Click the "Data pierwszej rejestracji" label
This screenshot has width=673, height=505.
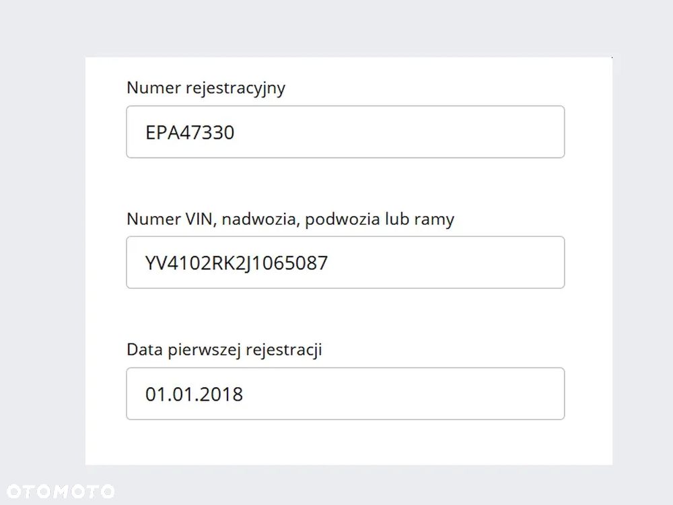pos(224,350)
